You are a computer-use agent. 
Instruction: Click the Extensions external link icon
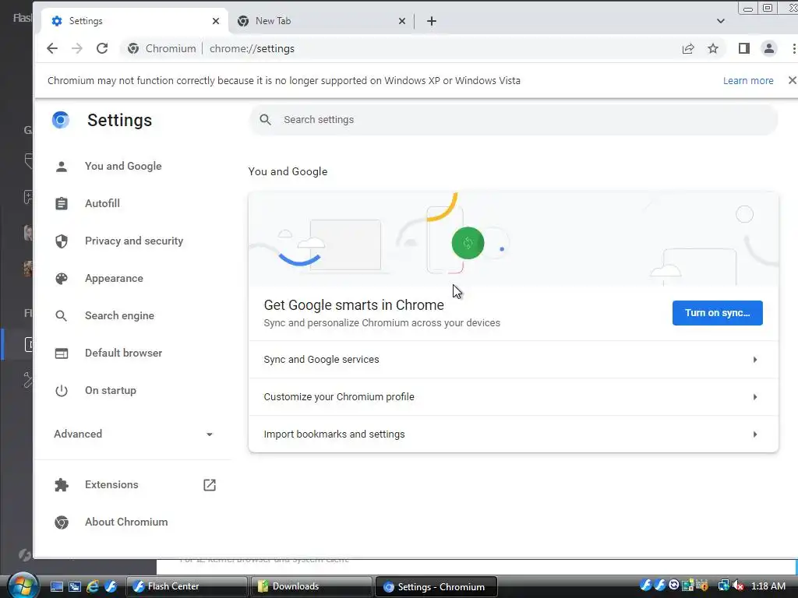210,485
